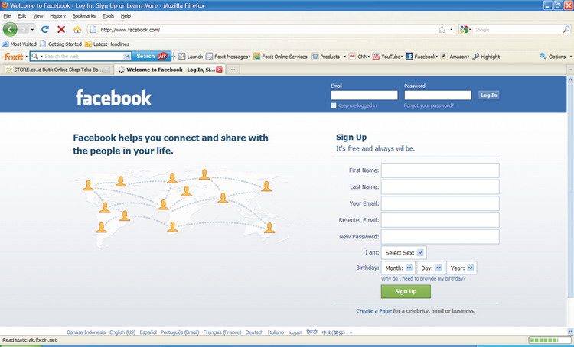Switch language to Bahasa Indonesia
The height and width of the screenshot is (347, 574).
(x=86, y=332)
